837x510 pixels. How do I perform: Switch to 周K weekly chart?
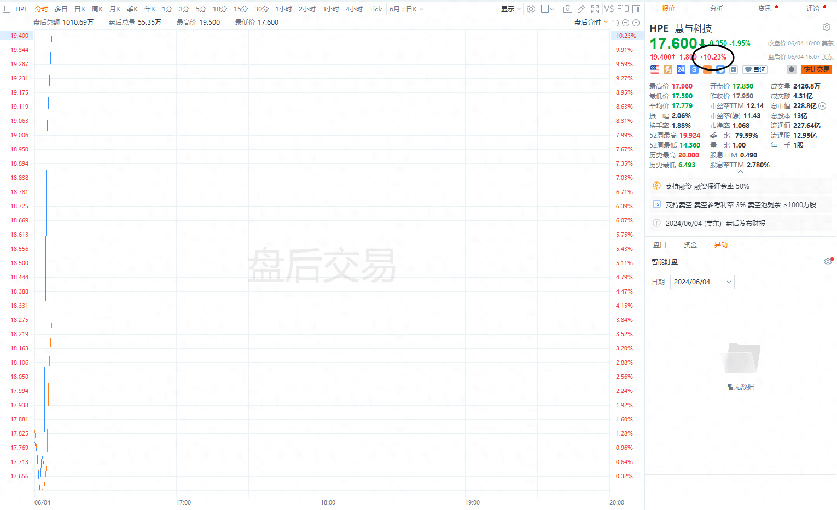(x=97, y=9)
